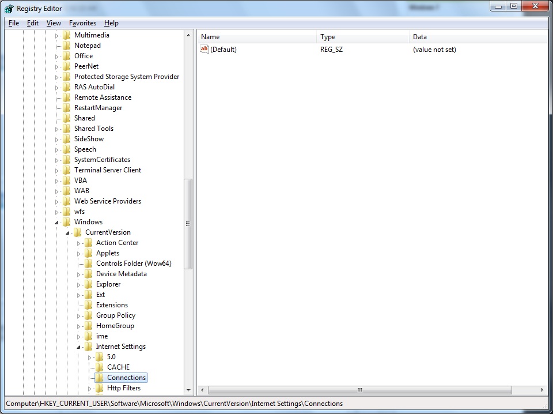Select the Ext key
The image size is (553, 414).
(100, 295)
